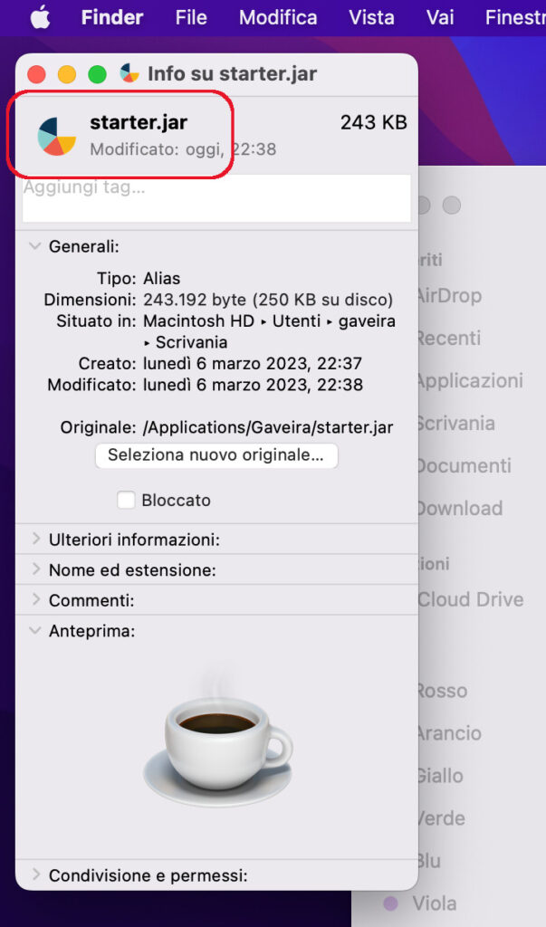Image resolution: width=546 pixels, height=927 pixels.
Task: Open the Vista menu
Action: [371, 18]
